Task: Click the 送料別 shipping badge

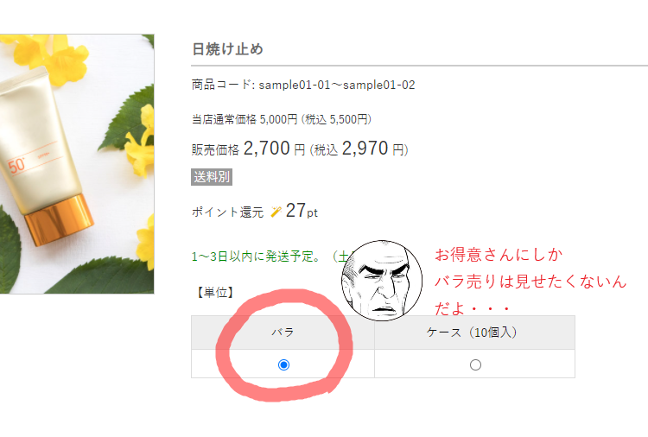Action: 212,177
